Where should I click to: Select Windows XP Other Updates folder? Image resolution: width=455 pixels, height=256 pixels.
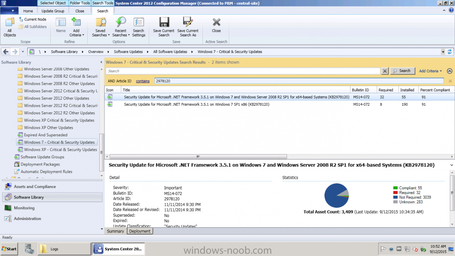(x=49, y=128)
